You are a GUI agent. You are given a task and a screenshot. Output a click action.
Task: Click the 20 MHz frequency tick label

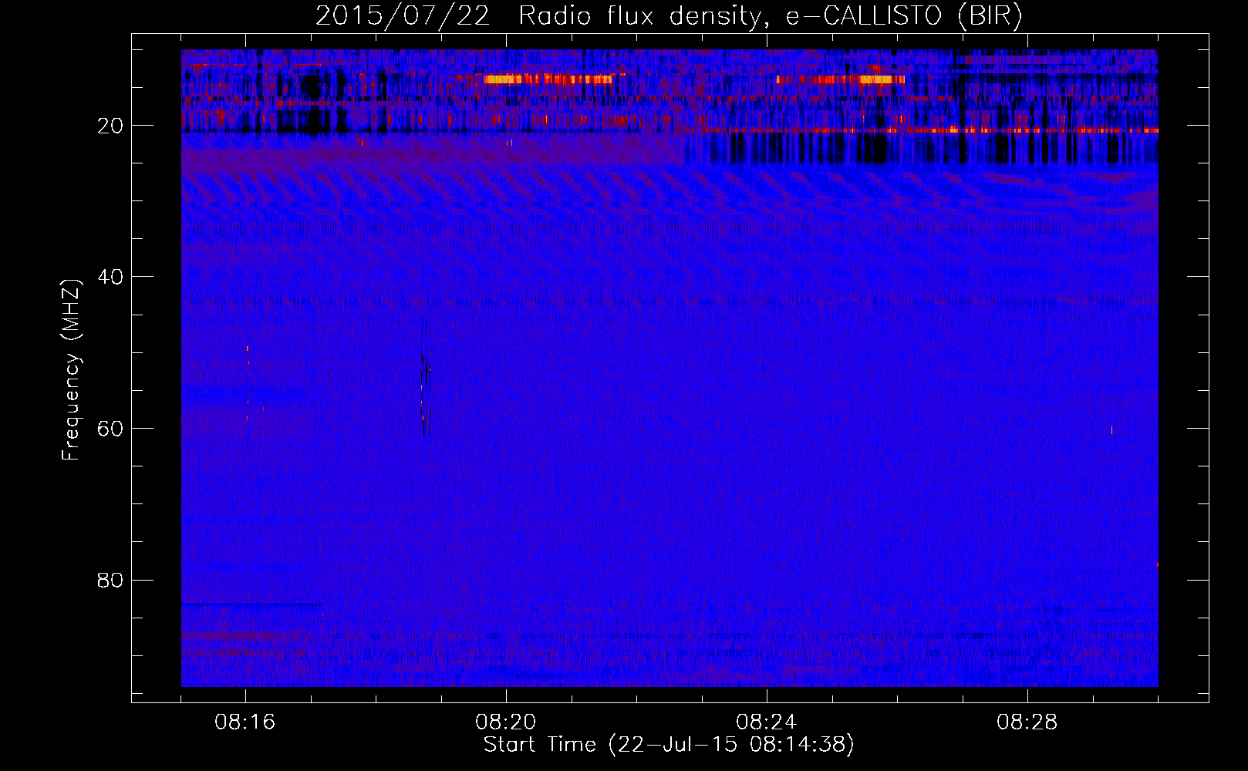(111, 126)
